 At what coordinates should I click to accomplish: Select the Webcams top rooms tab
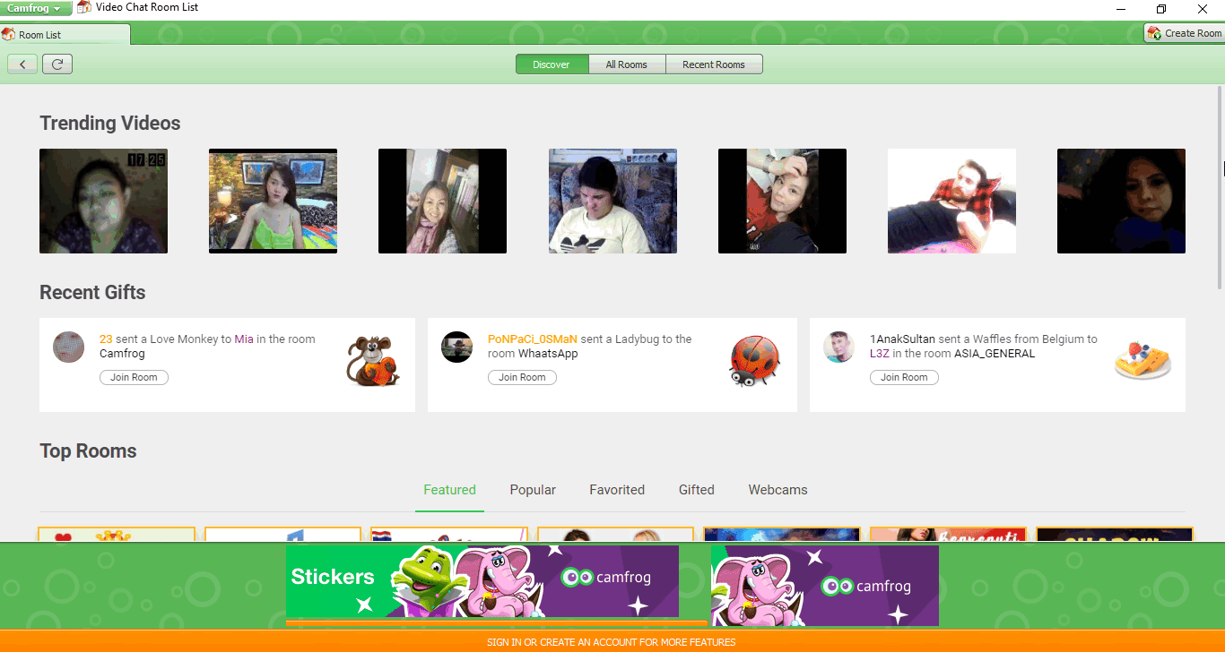pyautogui.click(x=778, y=490)
